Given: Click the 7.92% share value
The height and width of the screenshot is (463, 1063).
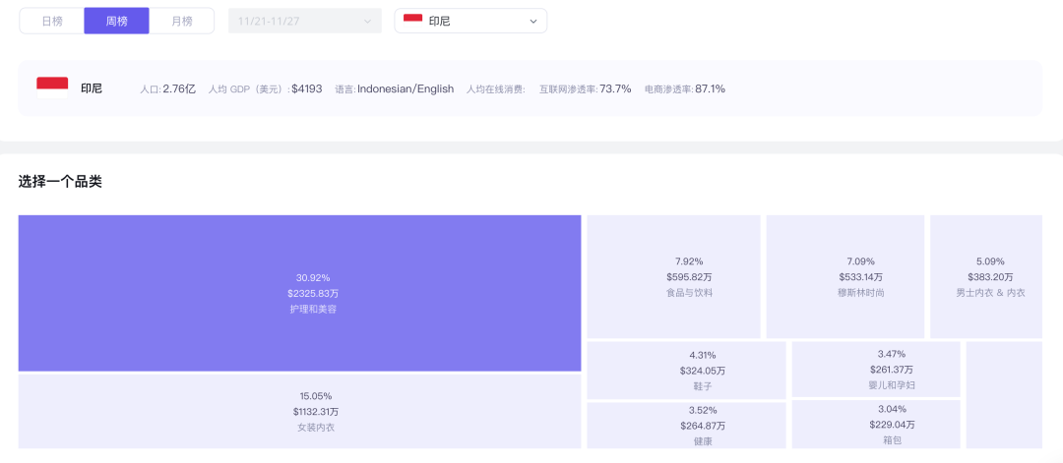Looking at the screenshot, I should click(689, 261).
